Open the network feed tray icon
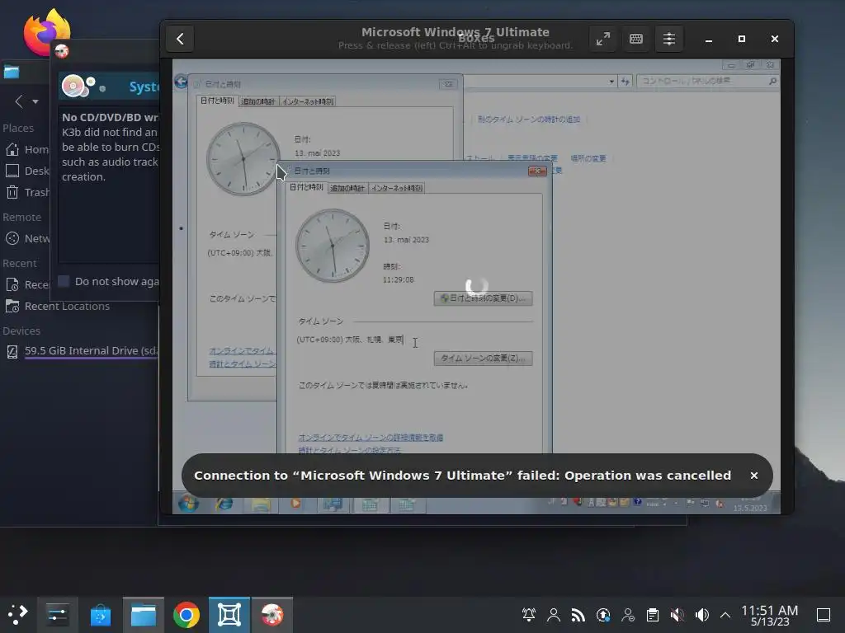This screenshot has width=845, height=633. pyautogui.click(x=578, y=615)
